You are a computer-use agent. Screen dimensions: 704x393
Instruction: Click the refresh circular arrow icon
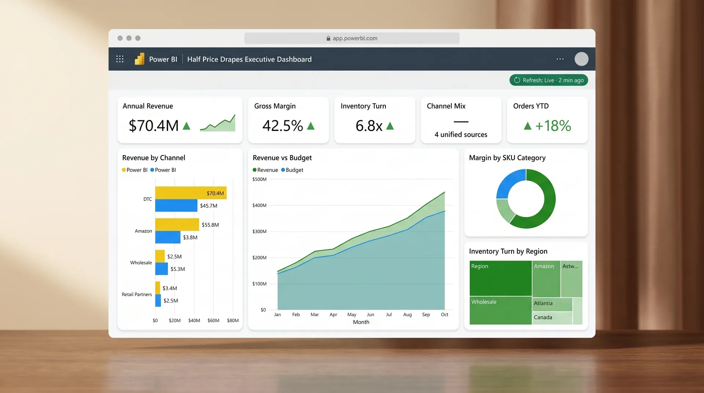[517, 80]
